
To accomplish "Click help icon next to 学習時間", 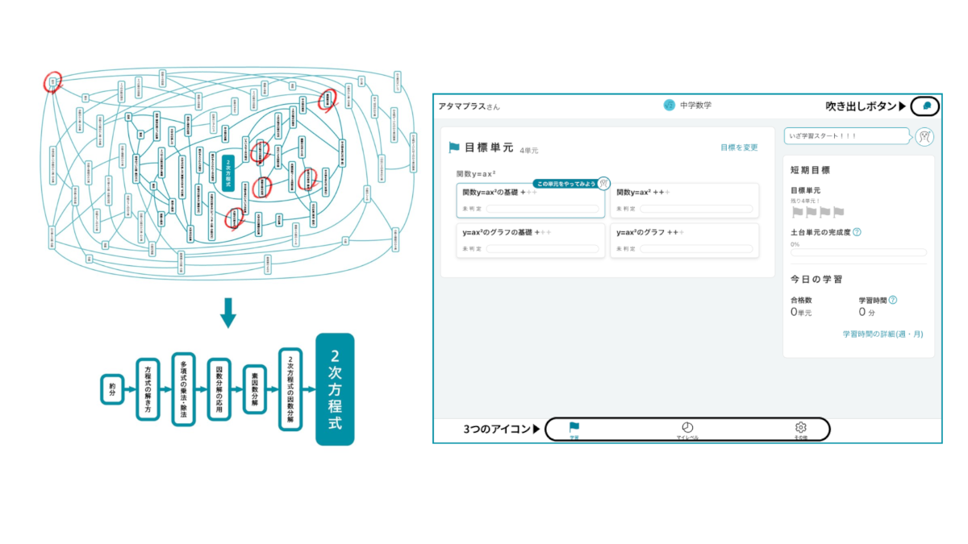I will [893, 300].
